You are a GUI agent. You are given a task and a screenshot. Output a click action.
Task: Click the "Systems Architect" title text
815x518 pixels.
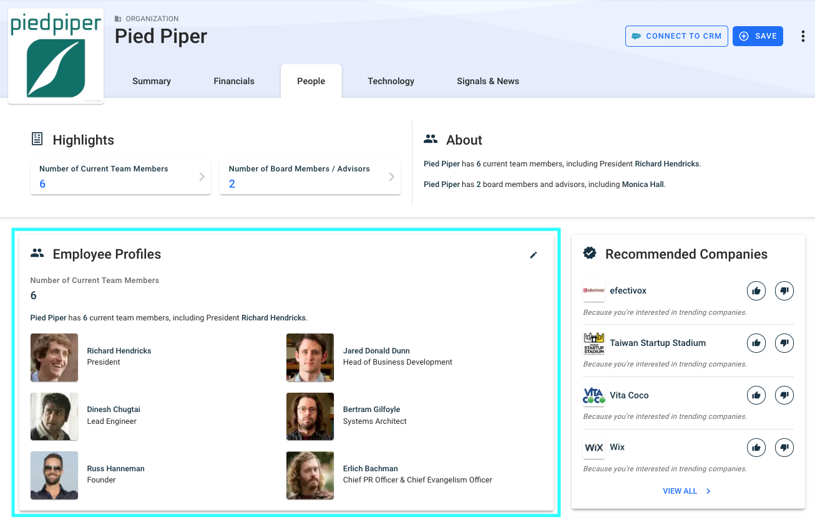[x=375, y=421]
